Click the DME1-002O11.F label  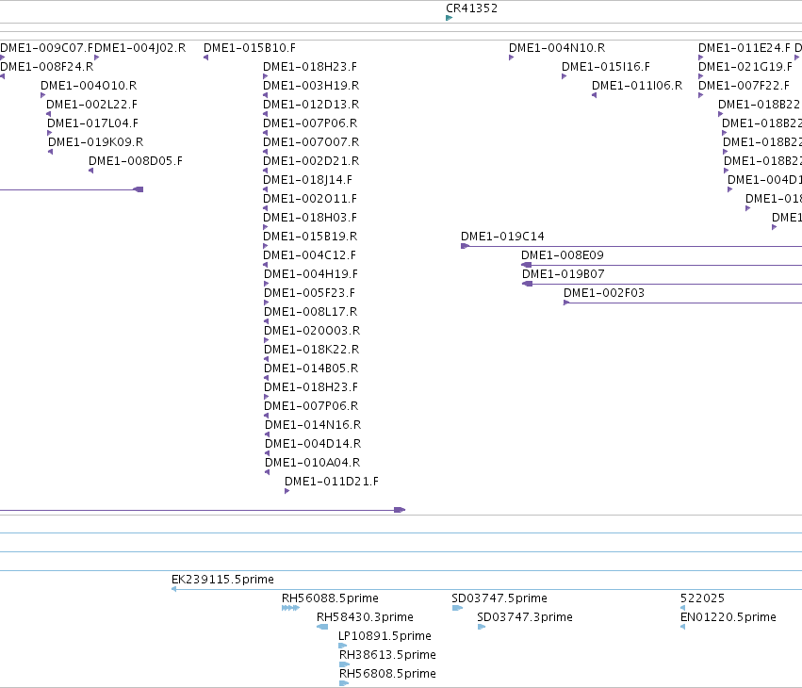tap(310, 199)
